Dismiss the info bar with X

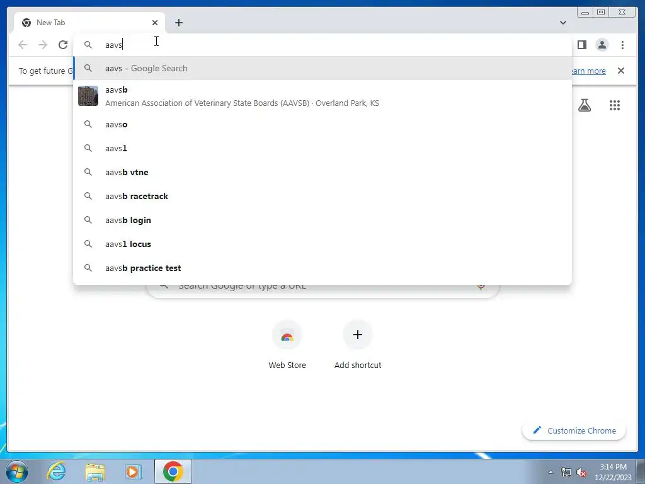tap(620, 71)
